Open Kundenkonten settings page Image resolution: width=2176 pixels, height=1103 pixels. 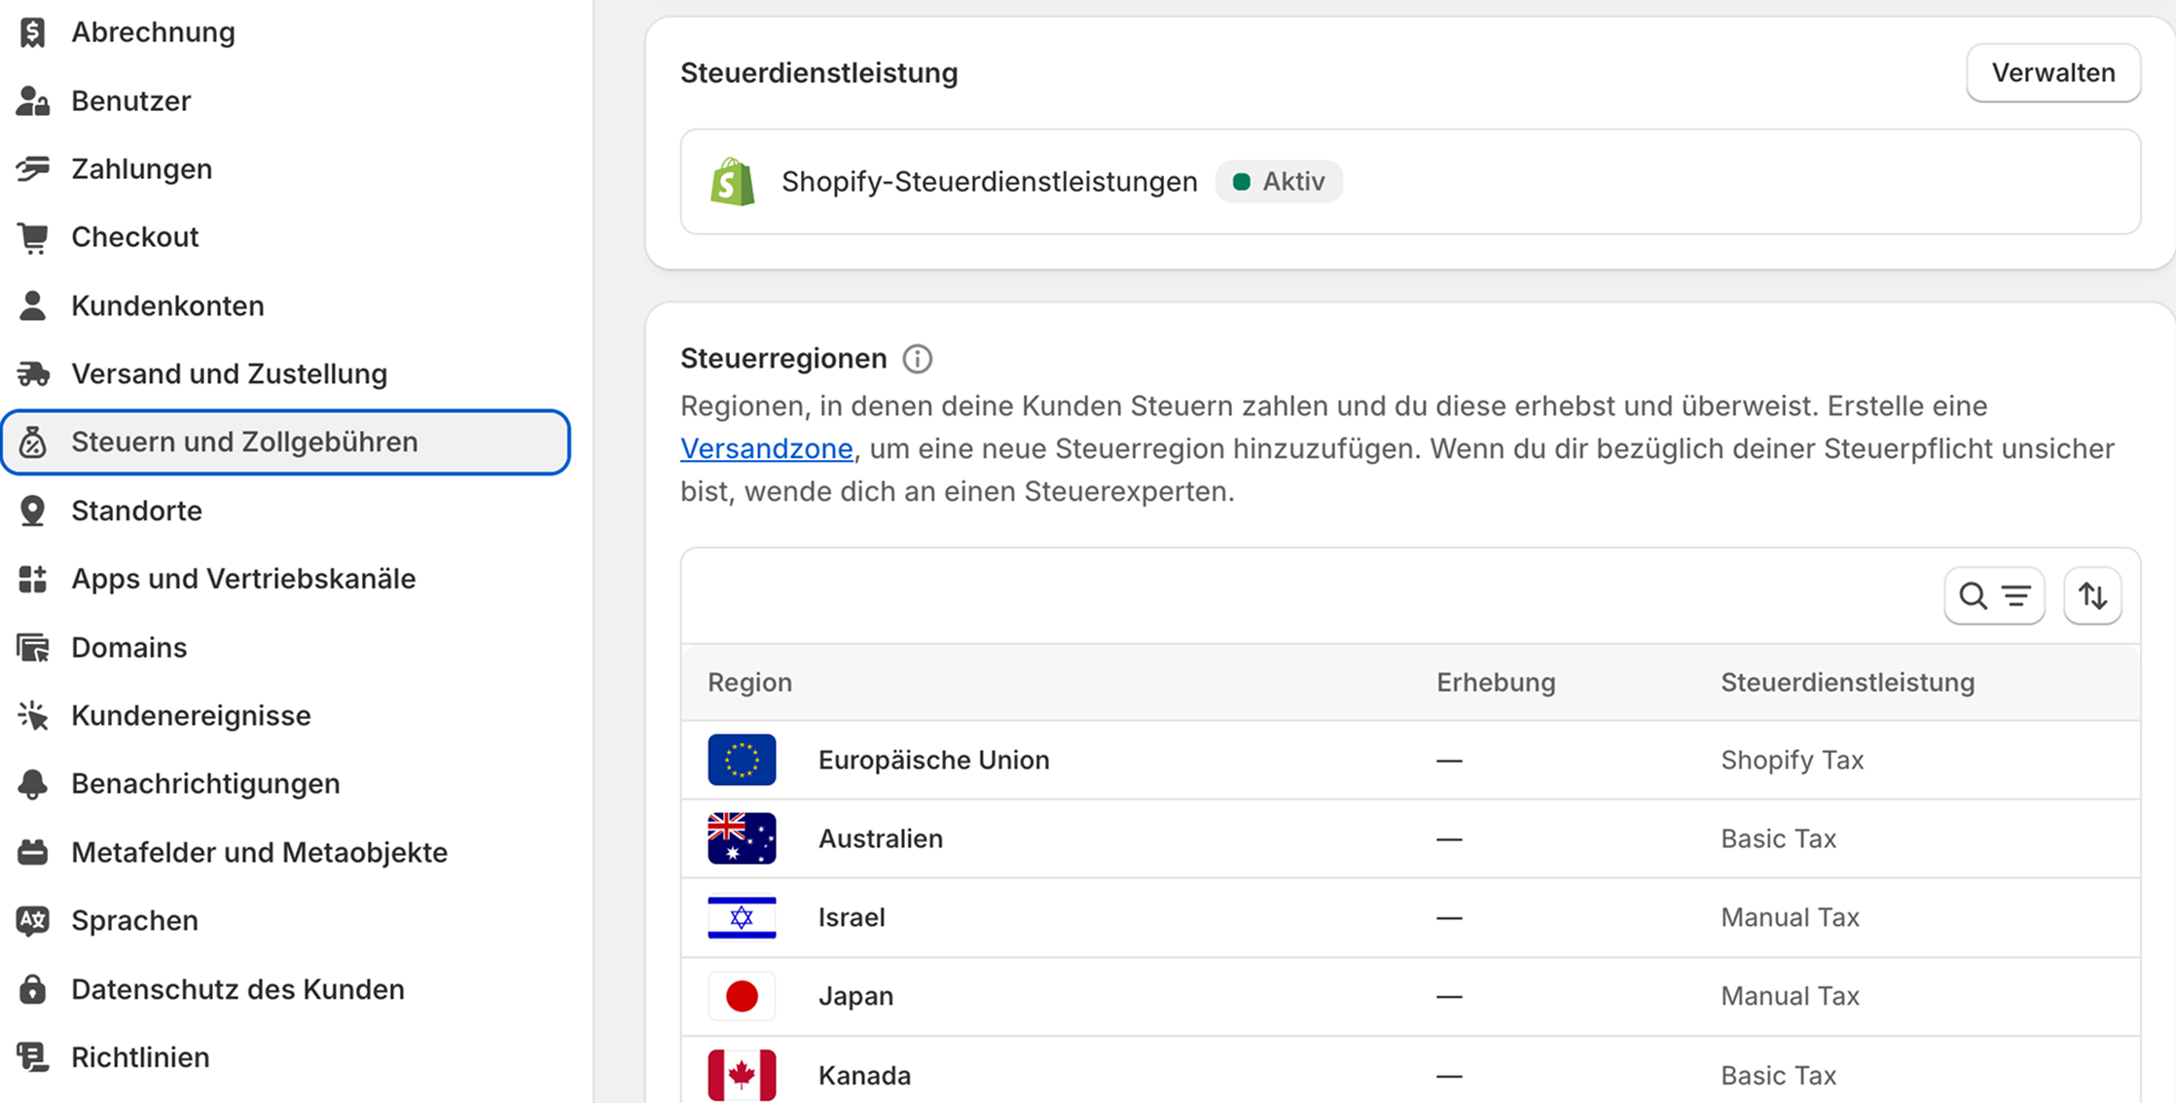click(x=167, y=305)
